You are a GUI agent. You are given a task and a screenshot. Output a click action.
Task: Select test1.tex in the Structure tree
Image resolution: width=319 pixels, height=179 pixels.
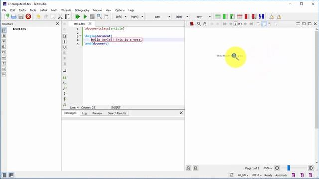(19, 29)
